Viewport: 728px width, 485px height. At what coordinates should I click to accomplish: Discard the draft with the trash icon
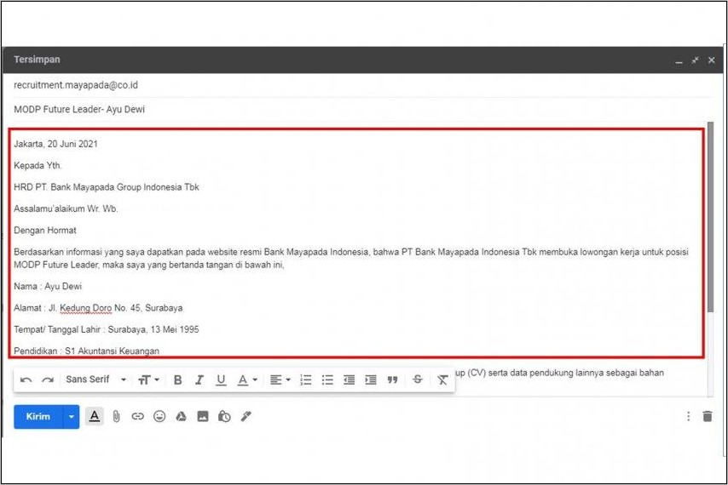click(707, 416)
